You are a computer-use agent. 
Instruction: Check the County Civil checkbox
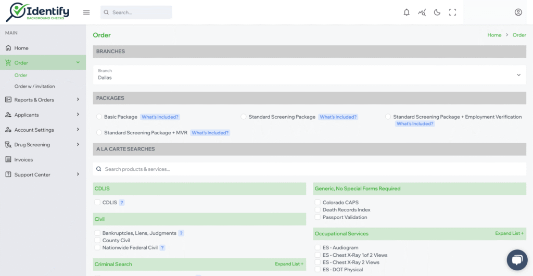(x=97, y=240)
